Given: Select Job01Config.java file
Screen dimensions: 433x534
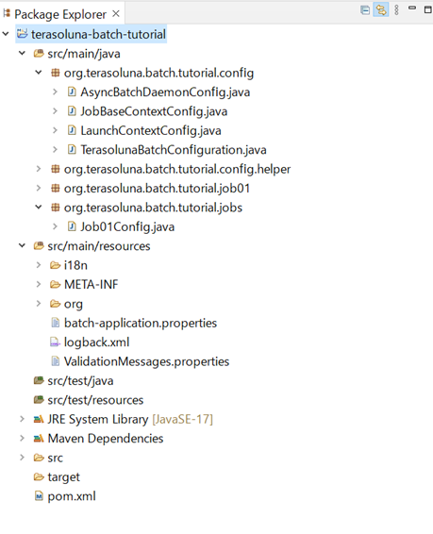Looking at the screenshot, I should click(127, 226).
